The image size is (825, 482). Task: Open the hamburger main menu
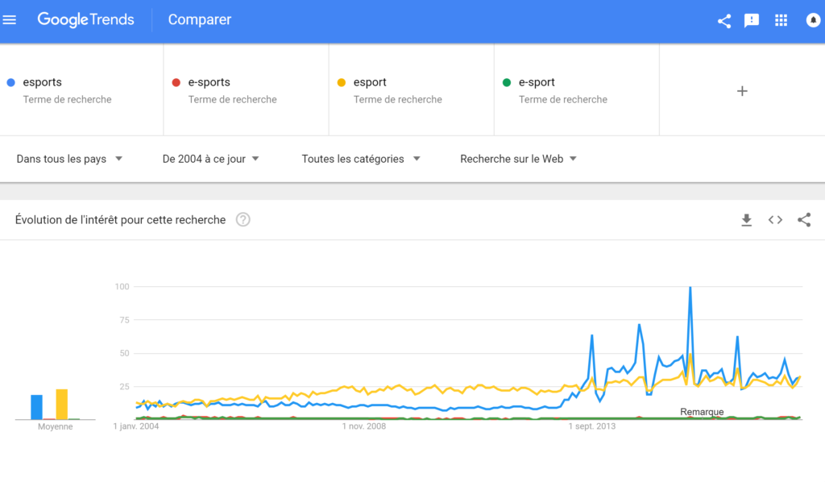click(x=10, y=20)
